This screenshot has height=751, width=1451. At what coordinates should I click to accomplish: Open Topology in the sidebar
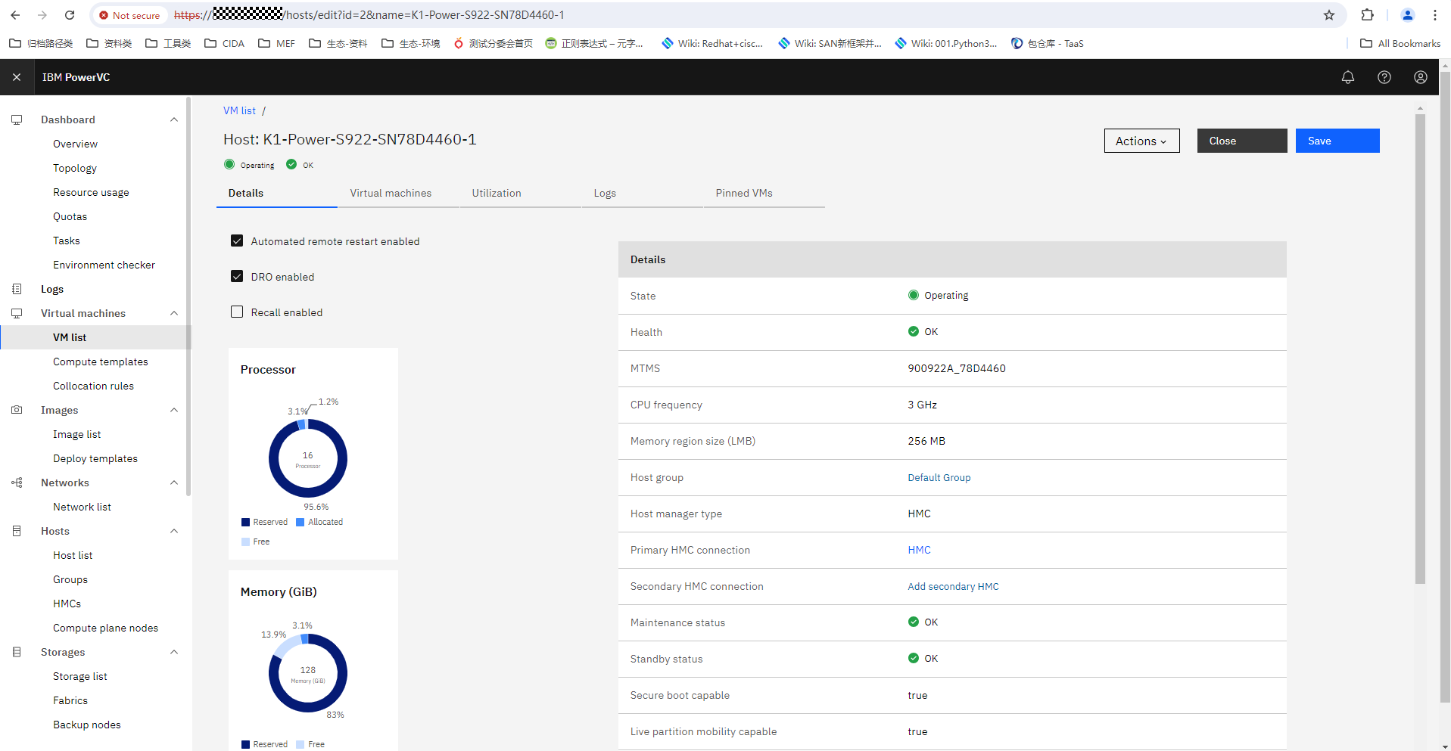click(x=75, y=168)
